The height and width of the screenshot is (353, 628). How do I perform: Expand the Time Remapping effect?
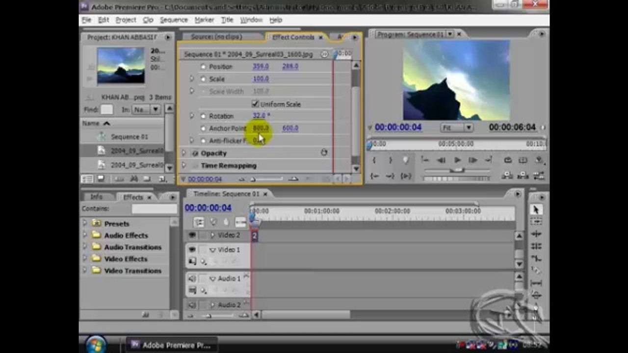click(x=184, y=165)
